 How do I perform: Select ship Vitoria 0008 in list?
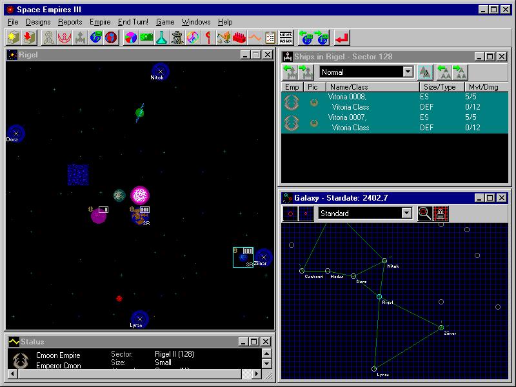395,102
